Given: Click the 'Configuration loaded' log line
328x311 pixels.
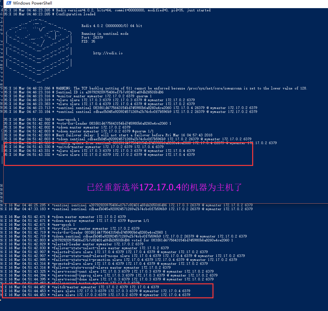Looking at the screenshot, I should 49,14.
